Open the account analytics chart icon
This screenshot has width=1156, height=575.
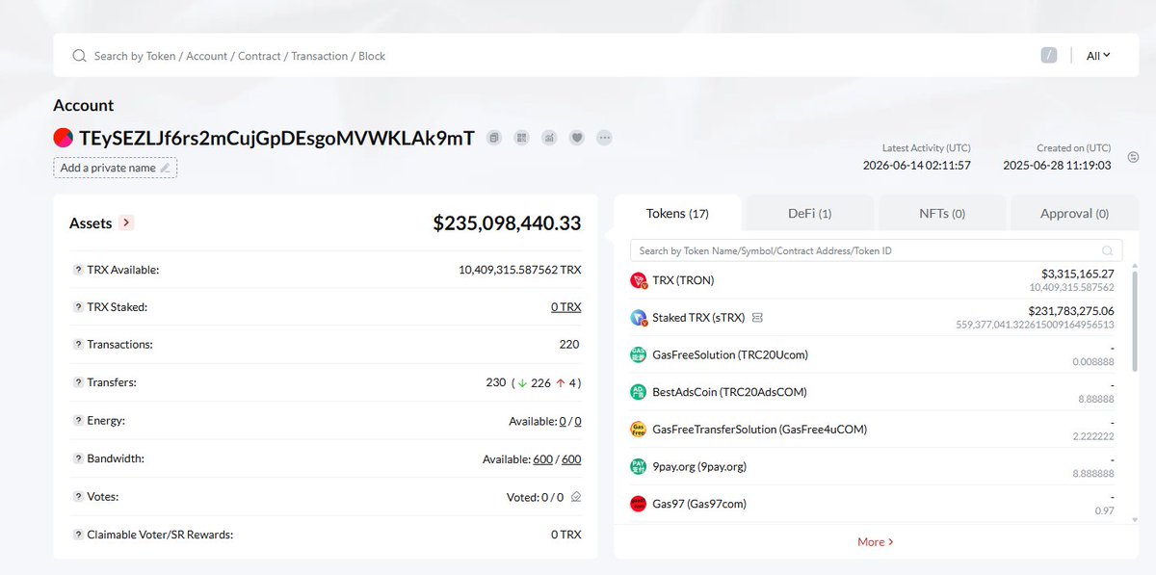click(x=549, y=138)
